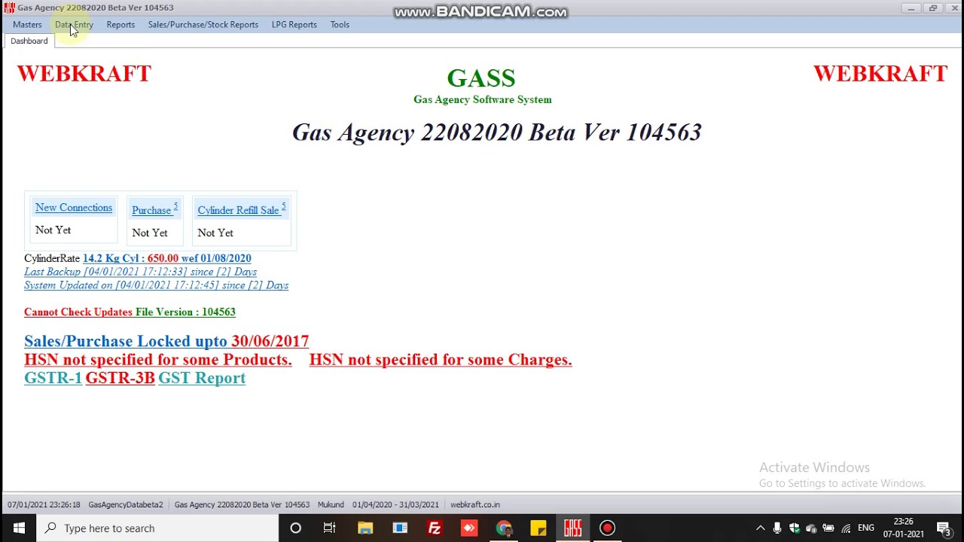The height and width of the screenshot is (542, 964).
Task: Open the Data Entry menu
Action: pyautogui.click(x=74, y=25)
